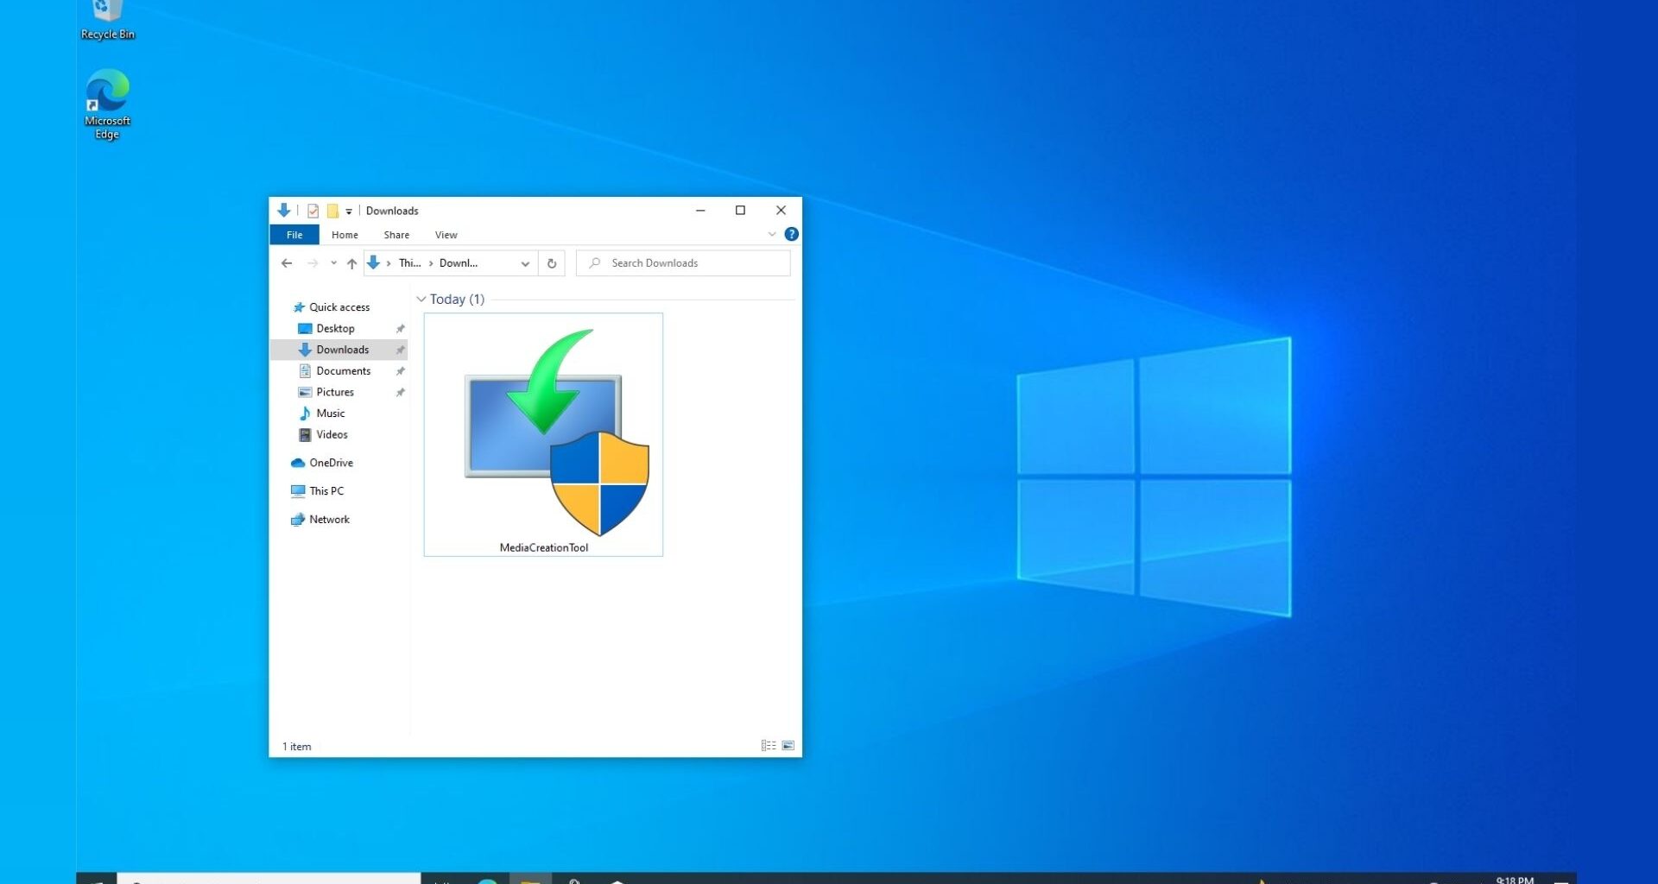Open Customize Quick Access Toolbar dropdown

[349, 211]
